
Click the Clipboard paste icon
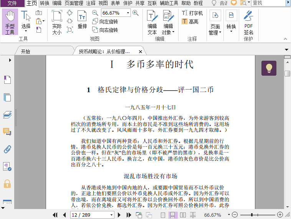point(39,21)
